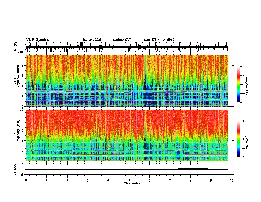
Task: Click the ch.1 spectrogram color bar
Action: [x=238, y=84]
